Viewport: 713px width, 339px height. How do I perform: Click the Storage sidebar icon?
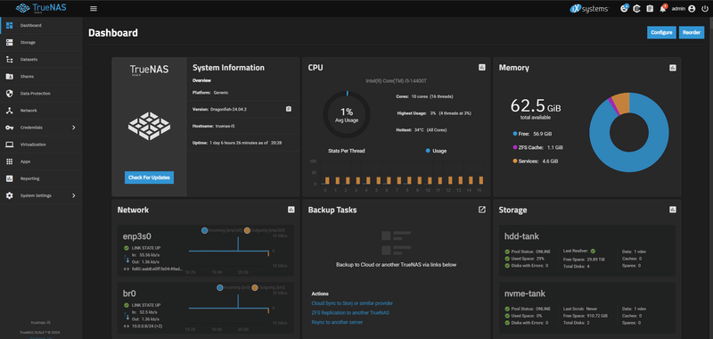(x=10, y=42)
